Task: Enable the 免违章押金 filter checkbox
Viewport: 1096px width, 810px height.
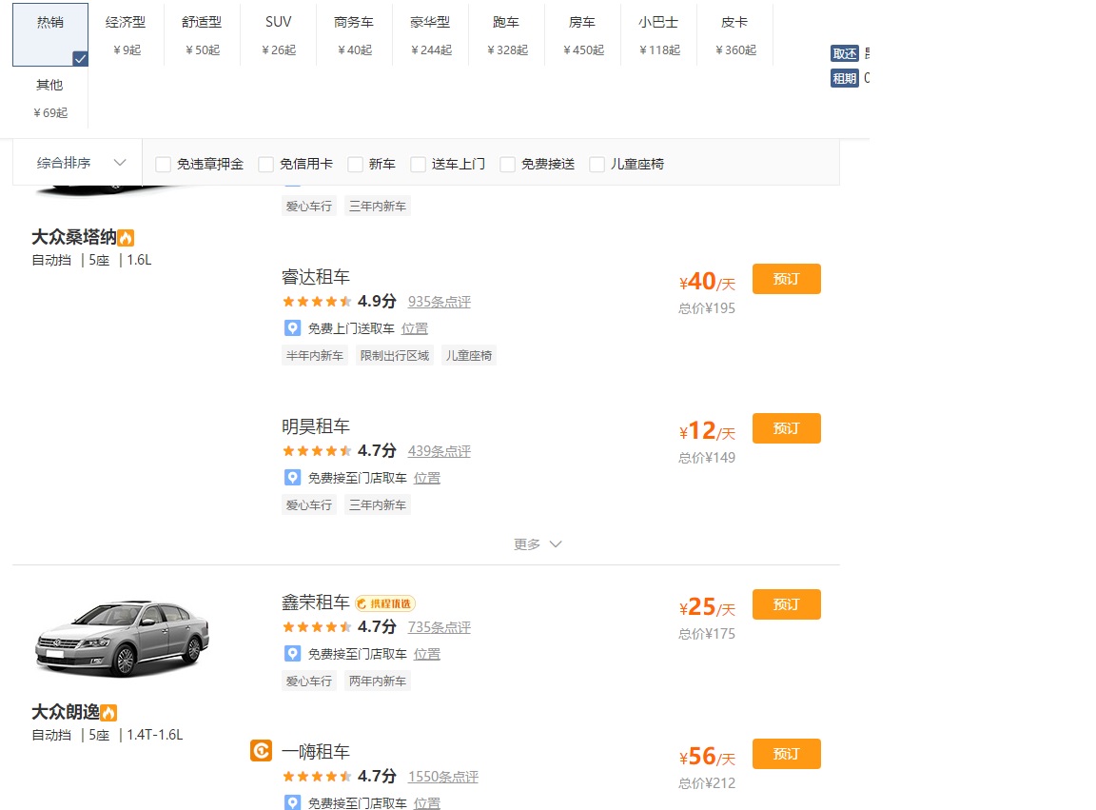Action: coord(163,164)
